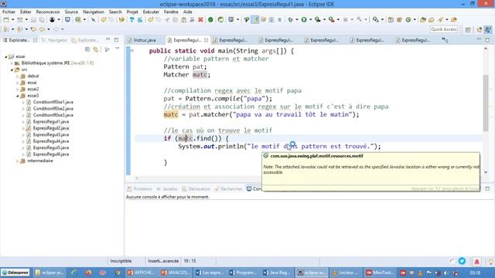This screenshot has height=278, width=495.
Task: Click the black round profile toolbar icon
Action: (52, 19)
